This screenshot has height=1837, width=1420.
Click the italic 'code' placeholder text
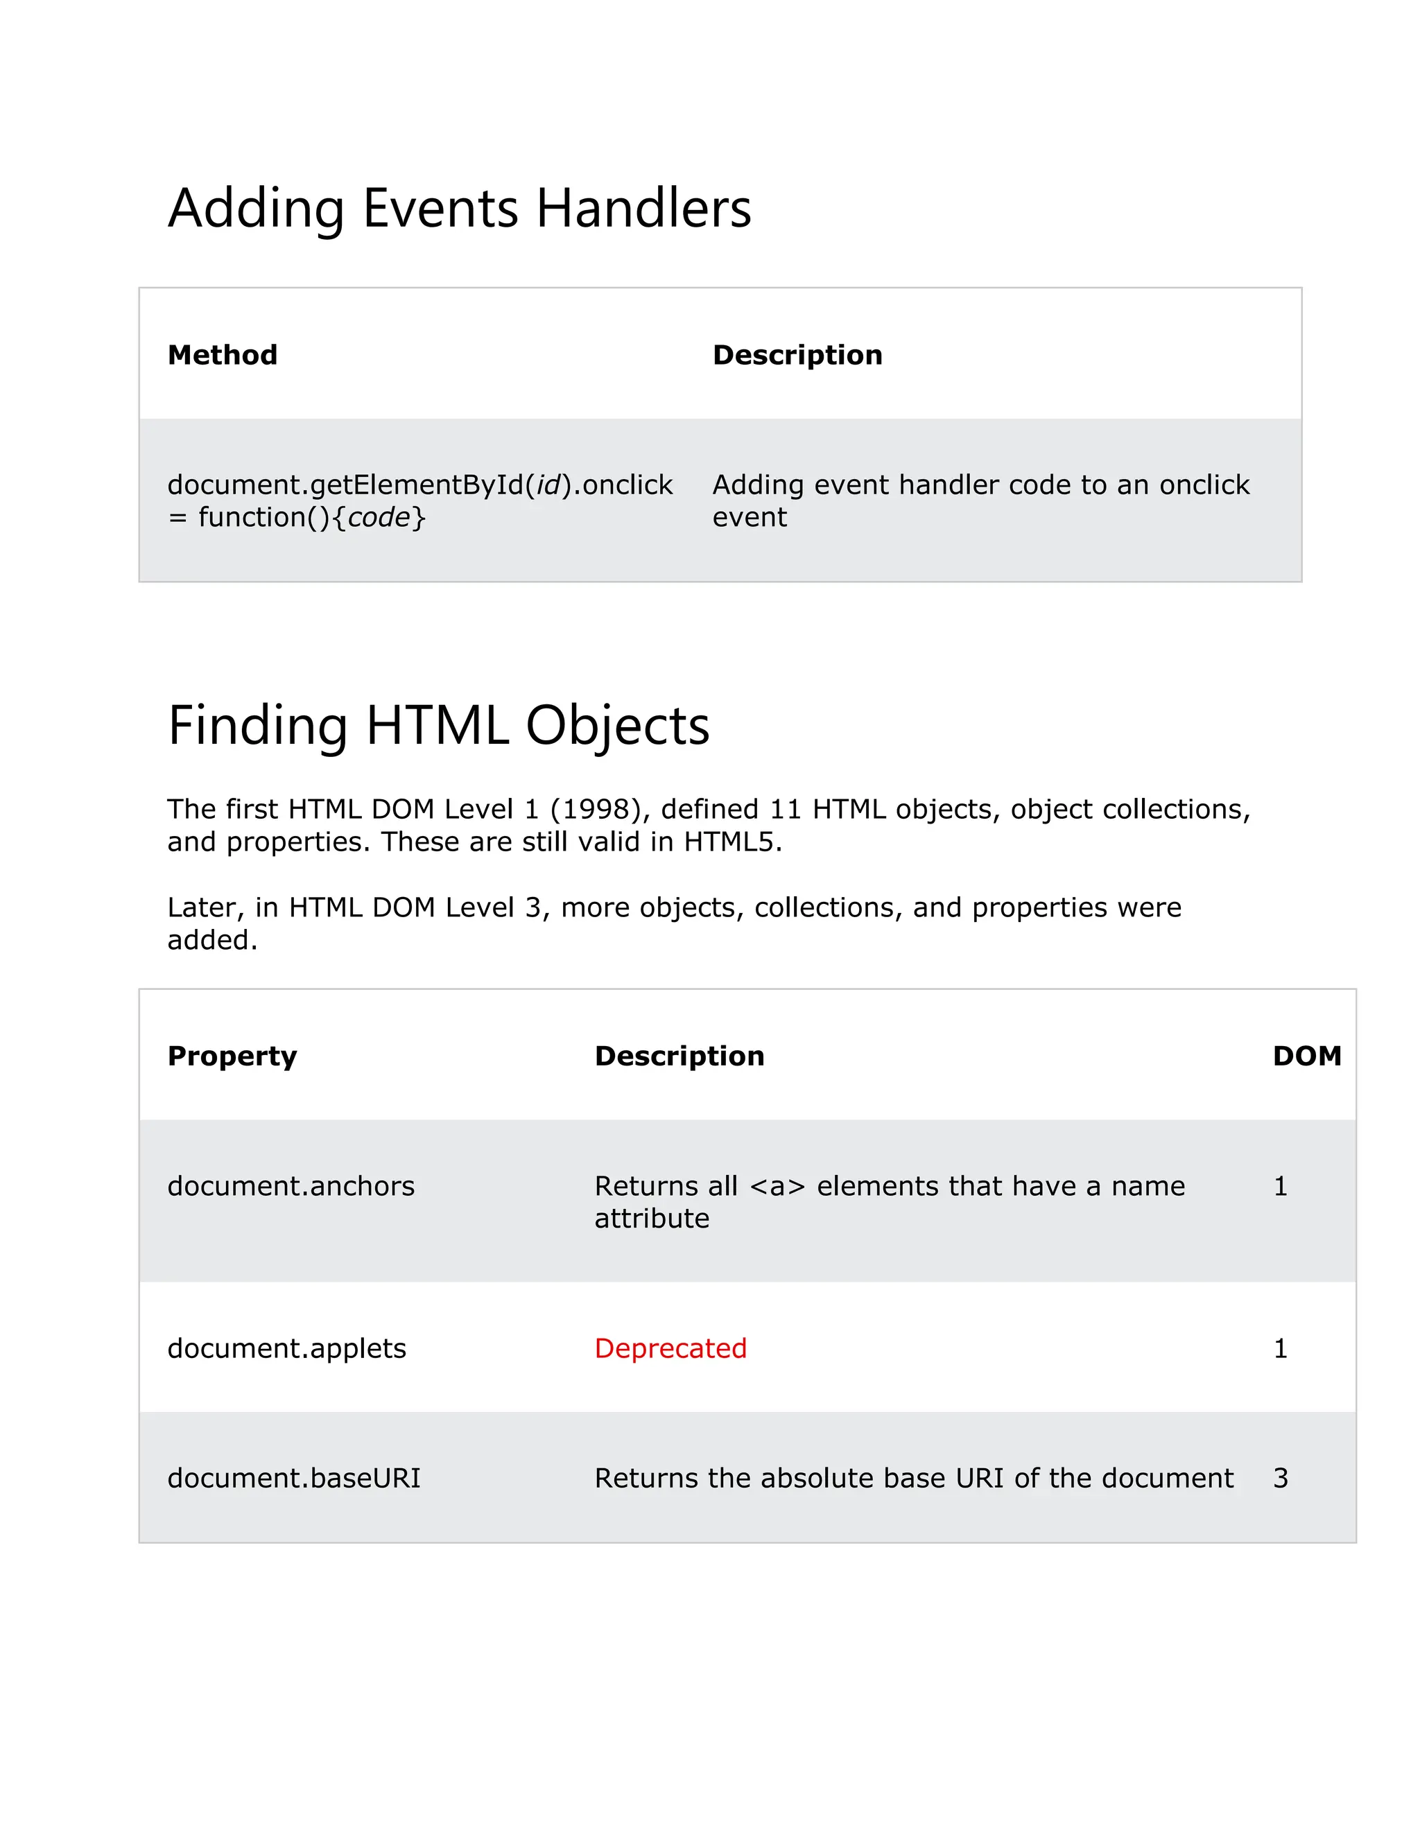[379, 517]
